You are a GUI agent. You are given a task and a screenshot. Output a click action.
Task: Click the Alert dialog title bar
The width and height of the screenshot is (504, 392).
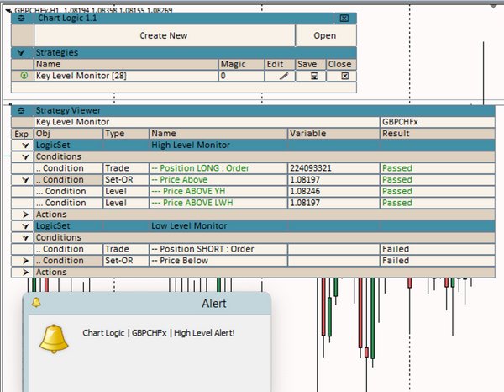[147, 303]
